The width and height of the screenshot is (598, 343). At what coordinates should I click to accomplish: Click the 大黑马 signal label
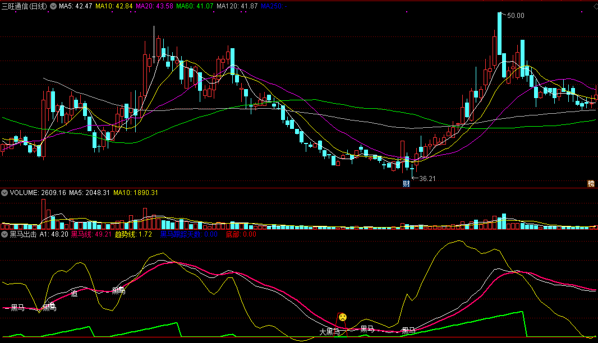(329, 332)
